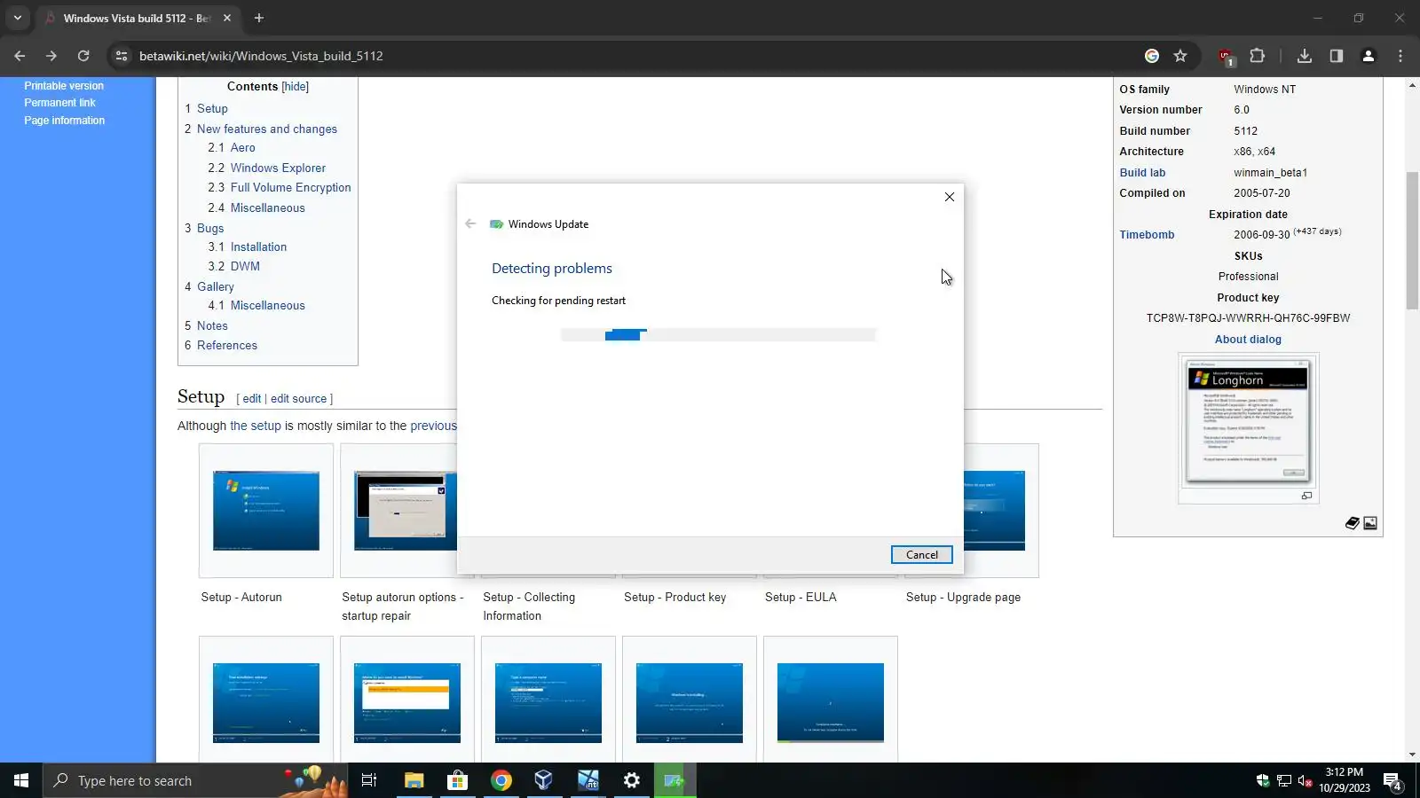
Task: Open the Windows Start menu
Action: click(21, 780)
